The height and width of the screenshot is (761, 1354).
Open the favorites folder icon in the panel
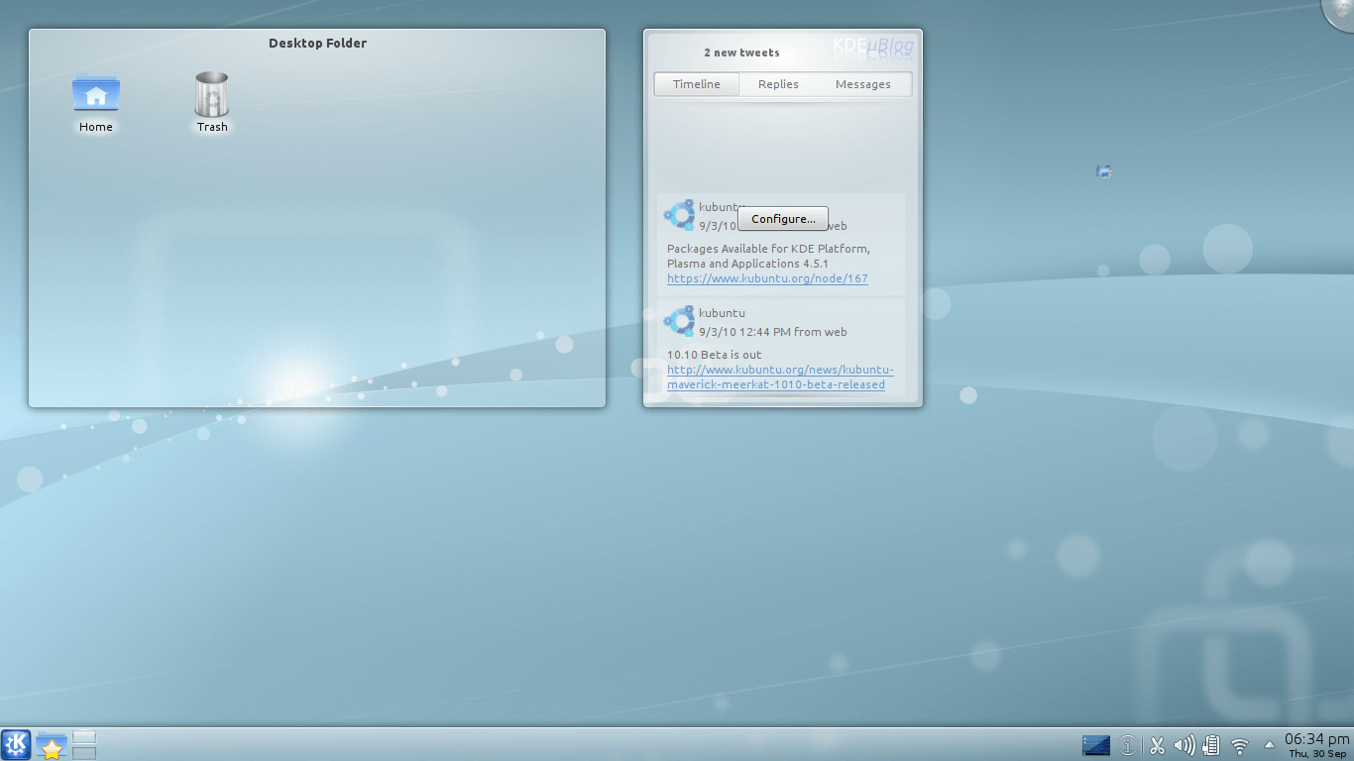(51, 745)
